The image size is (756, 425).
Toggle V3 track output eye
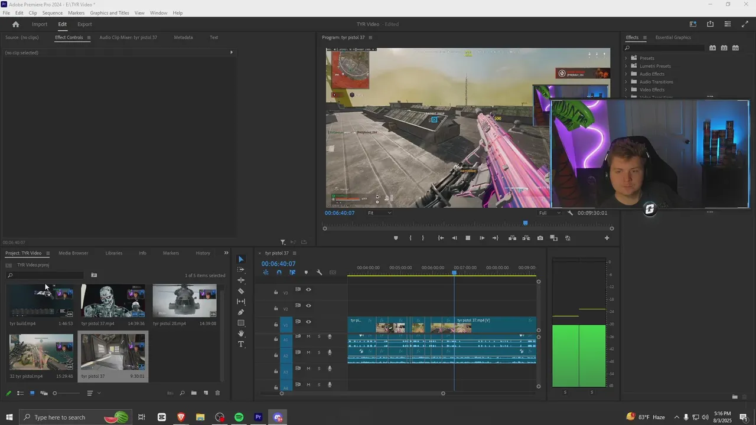[308, 289]
